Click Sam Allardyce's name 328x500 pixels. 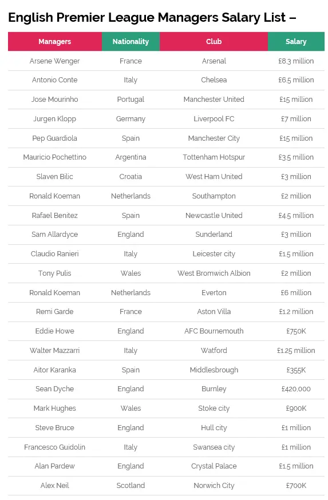(x=54, y=235)
